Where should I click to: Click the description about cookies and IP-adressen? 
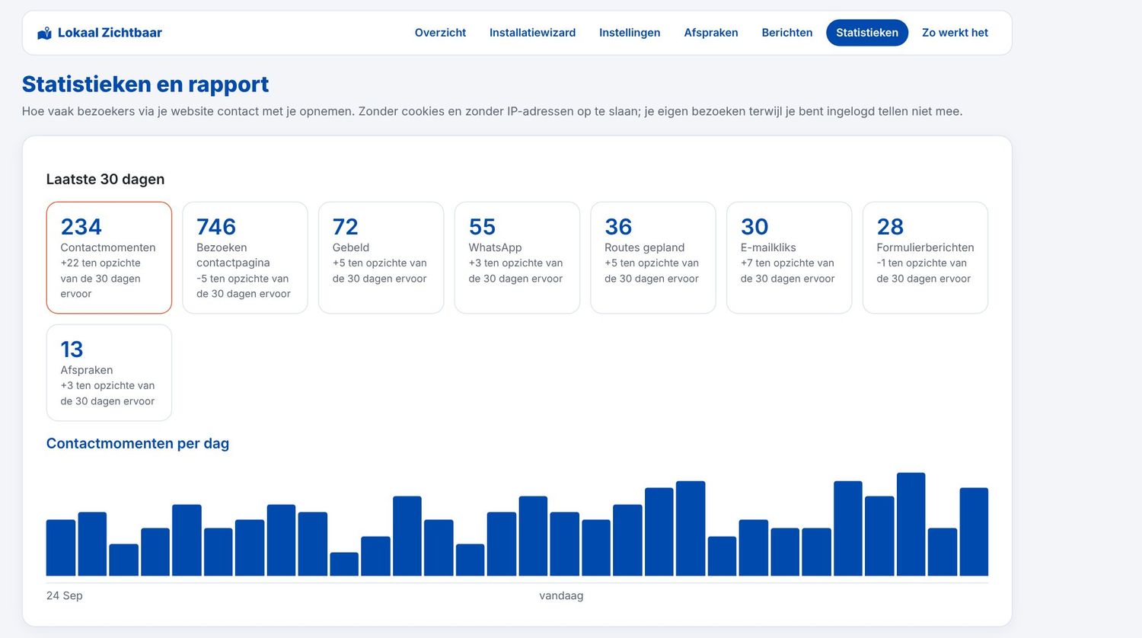(492, 111)
